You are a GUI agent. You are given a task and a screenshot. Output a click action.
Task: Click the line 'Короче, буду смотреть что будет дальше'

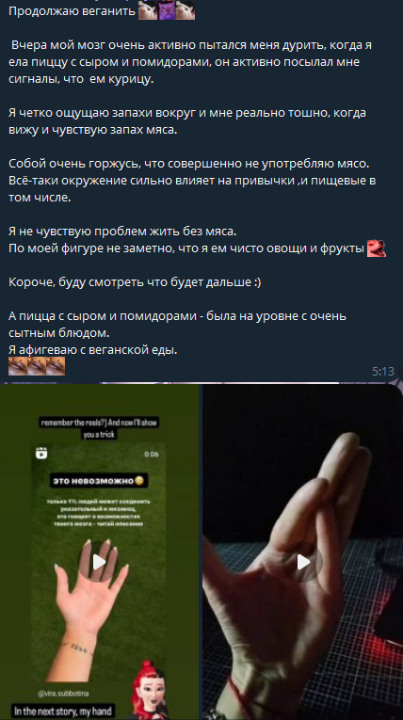point(135,282)
